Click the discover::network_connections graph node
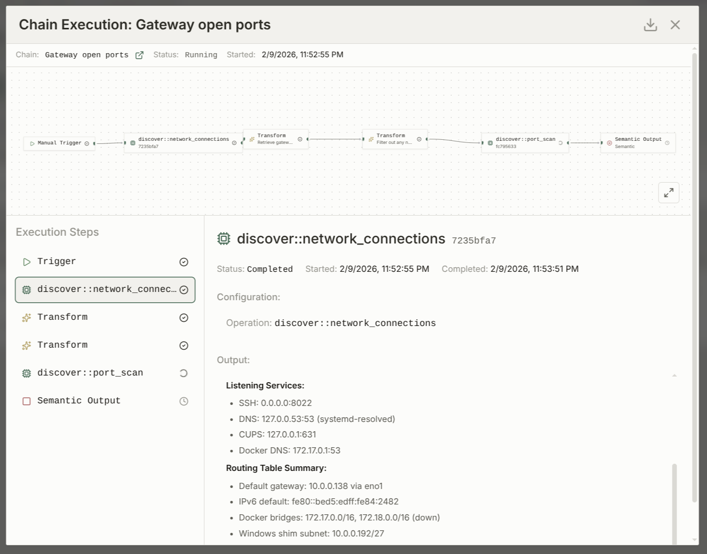The height and width of the screenshot is (554, 707). tap(183, 143)
